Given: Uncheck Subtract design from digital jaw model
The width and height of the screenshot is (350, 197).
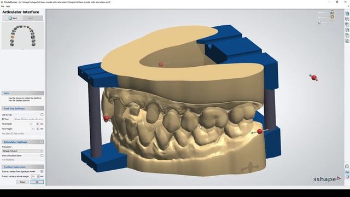Looking at the screenshot, I should 42,171.
